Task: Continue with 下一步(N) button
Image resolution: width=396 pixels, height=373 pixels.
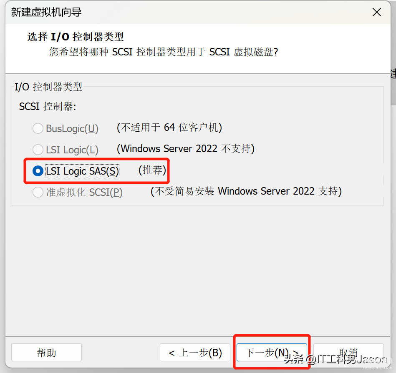Action: pyautogui.click(x=272, y=352)
